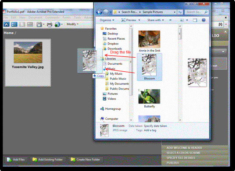
Task: Open the dropdown arrow beside Preview
Action: coord(139,20)
